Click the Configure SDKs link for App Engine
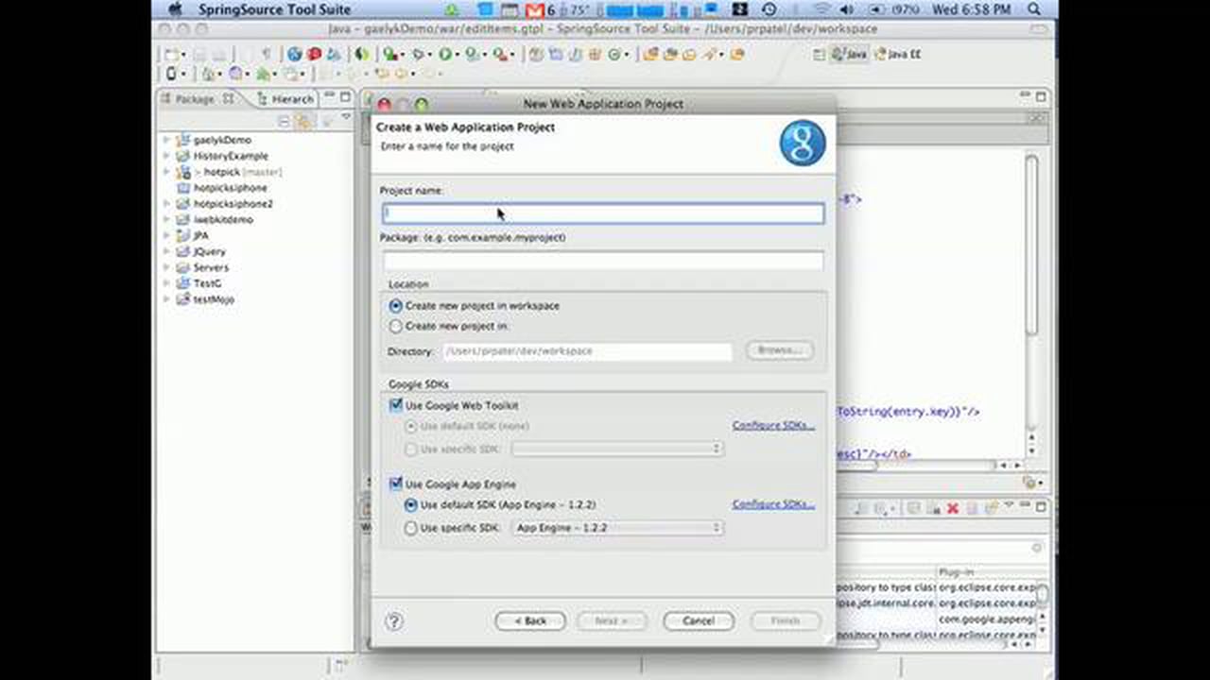1210x680 pixels. [772, 503]
